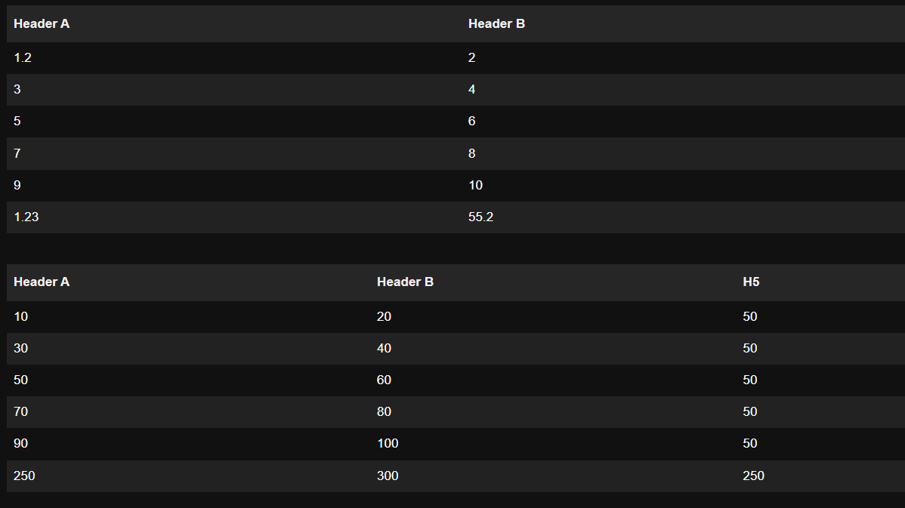
Task: Select the cell with value 30
Action: pyautogui.click(x=20, y=348)
